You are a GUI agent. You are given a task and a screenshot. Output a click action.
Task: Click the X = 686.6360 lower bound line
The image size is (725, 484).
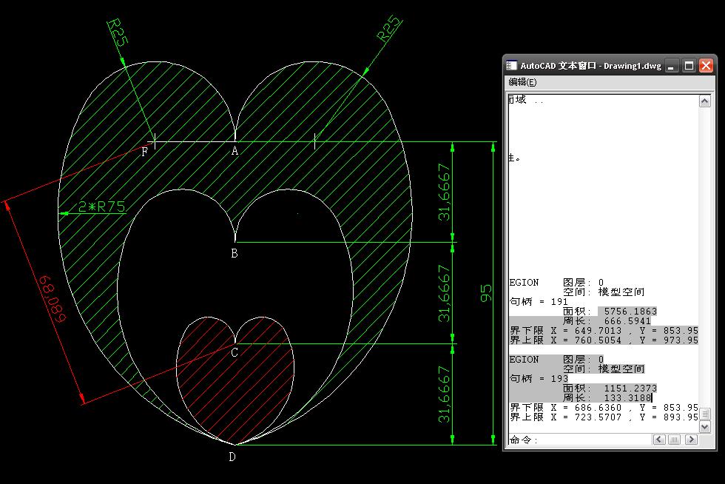click(x=604, y=408)
